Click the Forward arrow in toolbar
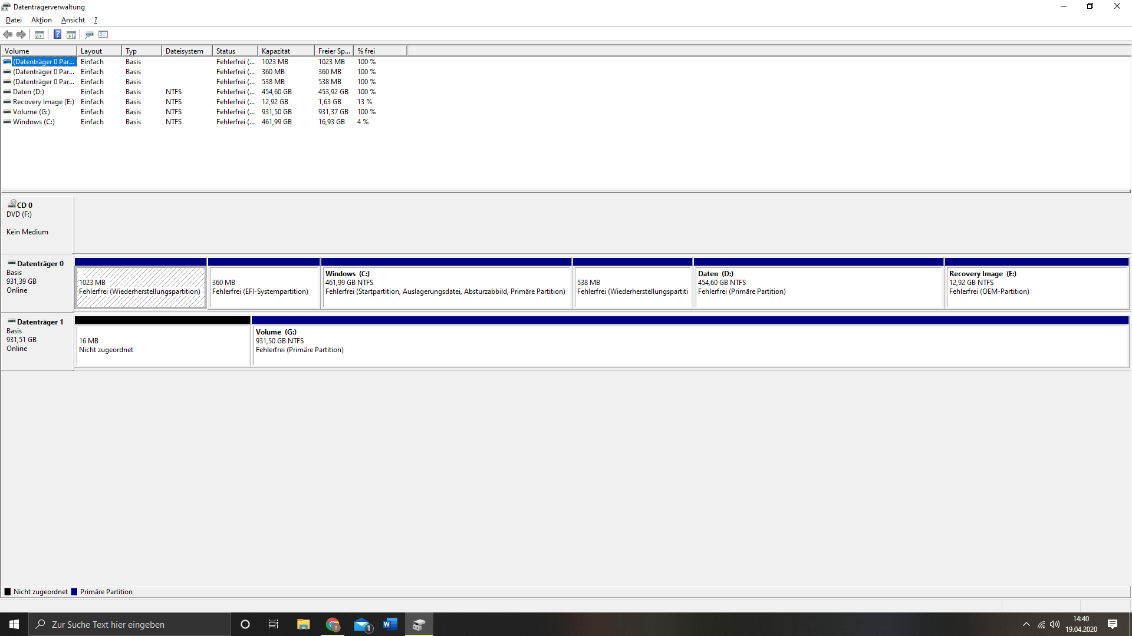 tap(21, 34)
